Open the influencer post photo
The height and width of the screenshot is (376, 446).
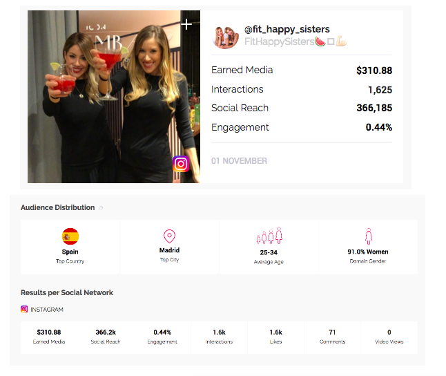pyautogui.click(x=114, y=97)
